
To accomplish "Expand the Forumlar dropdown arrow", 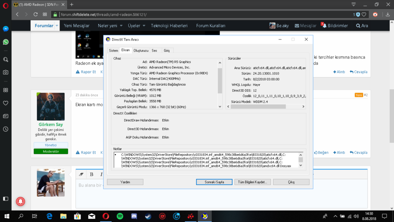I will pos(57,26).
